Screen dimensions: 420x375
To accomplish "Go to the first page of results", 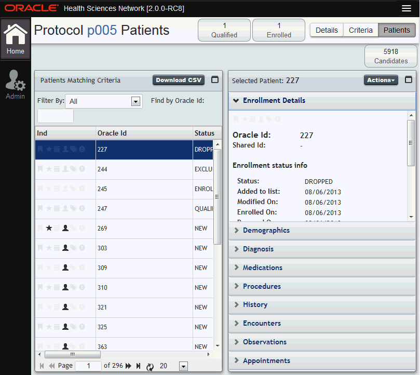I will (x=42, y=366).
